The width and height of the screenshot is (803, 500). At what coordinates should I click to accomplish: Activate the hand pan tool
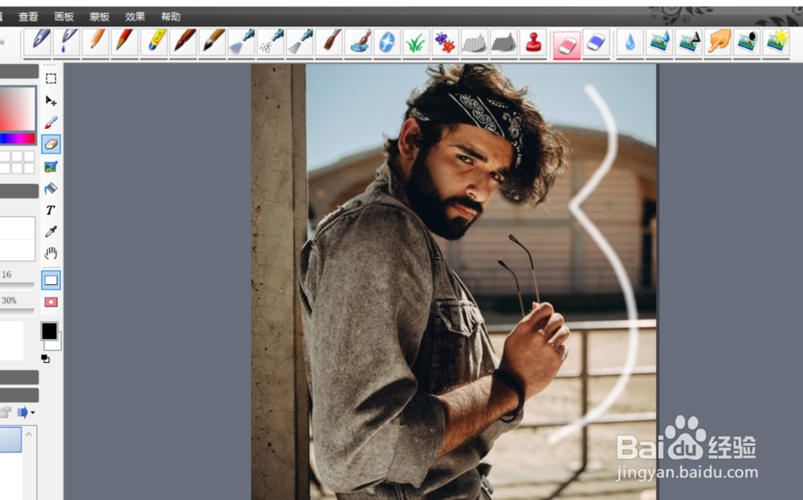tap(51, 254)
